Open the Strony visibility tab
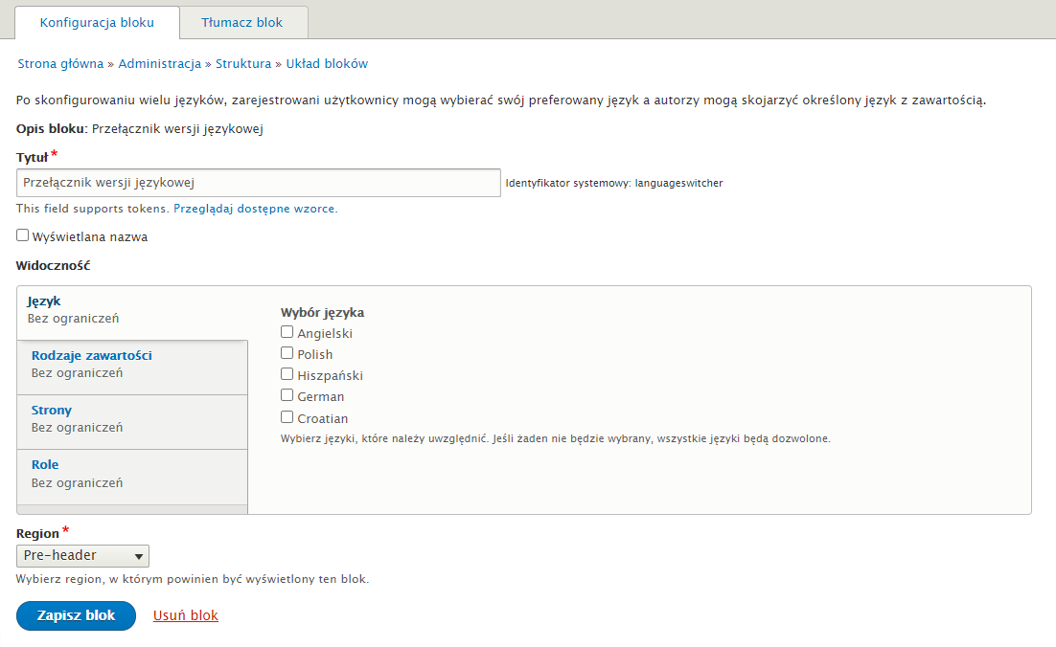Screen dimensions: 1056x647 tap(132, 422)
